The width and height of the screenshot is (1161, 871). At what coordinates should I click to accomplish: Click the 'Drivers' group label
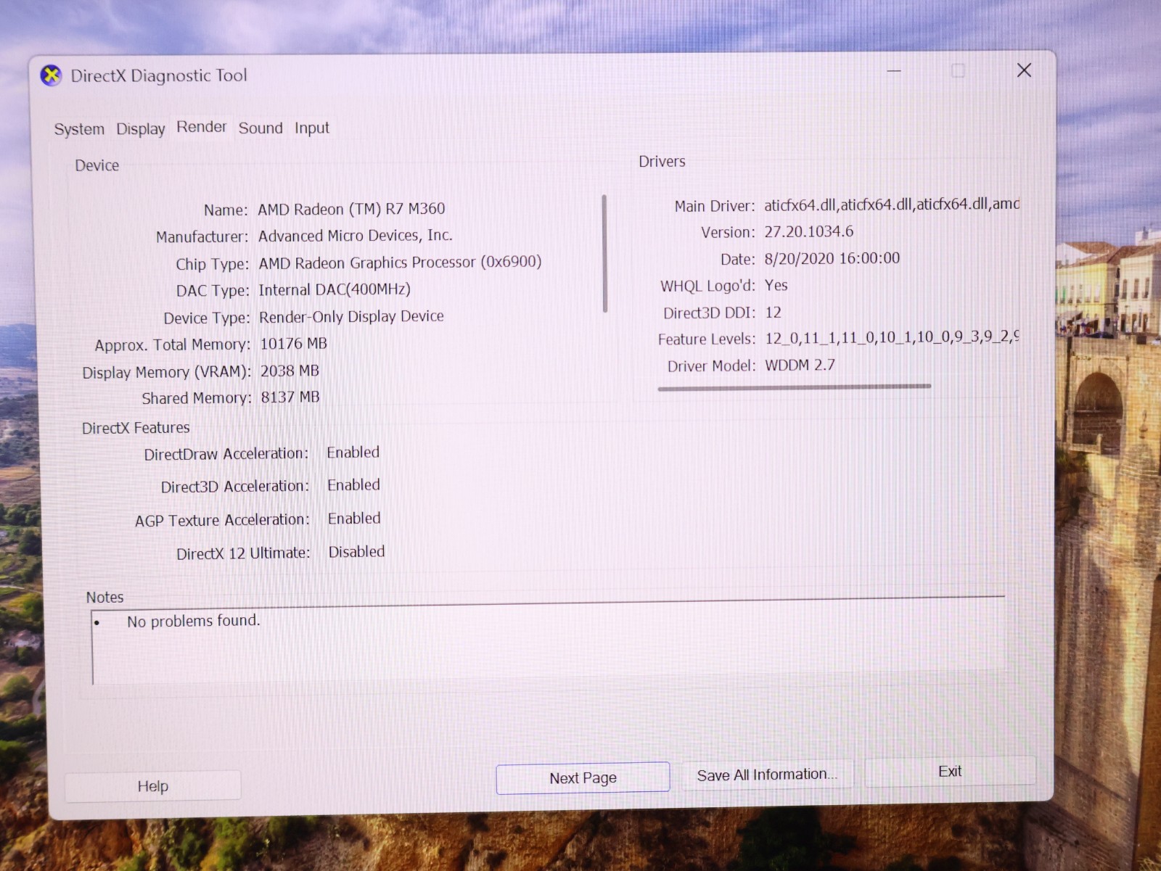[662, 162]
